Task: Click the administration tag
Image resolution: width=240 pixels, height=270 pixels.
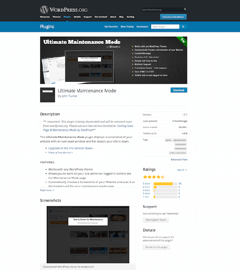Action: click(x=180, y=140)
